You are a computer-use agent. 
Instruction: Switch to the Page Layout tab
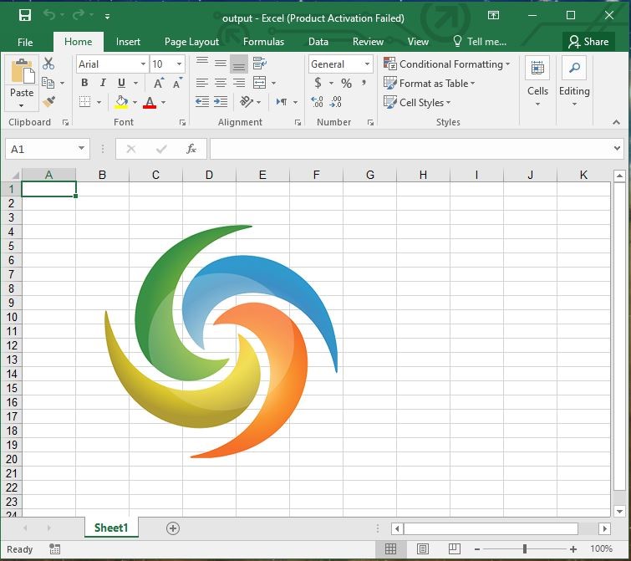click(x=191, y=42)
